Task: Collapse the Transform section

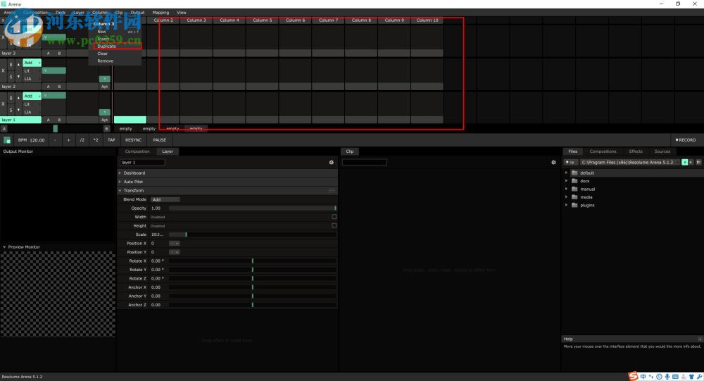Action: pyautogui.click(x=120, y=190)
